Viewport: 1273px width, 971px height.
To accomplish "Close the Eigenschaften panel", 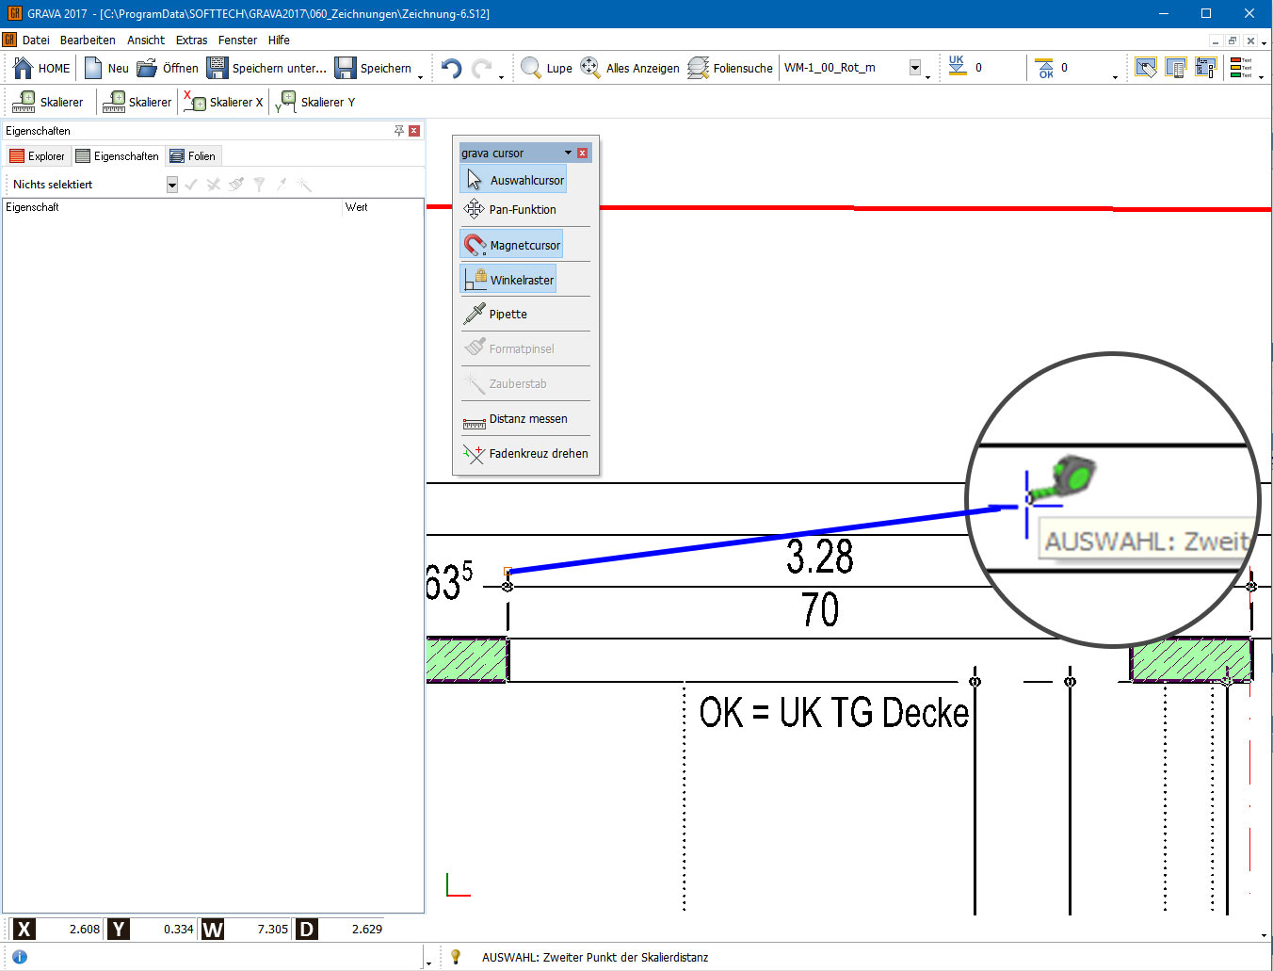I will pyautogui.click(x=414, y=131).
